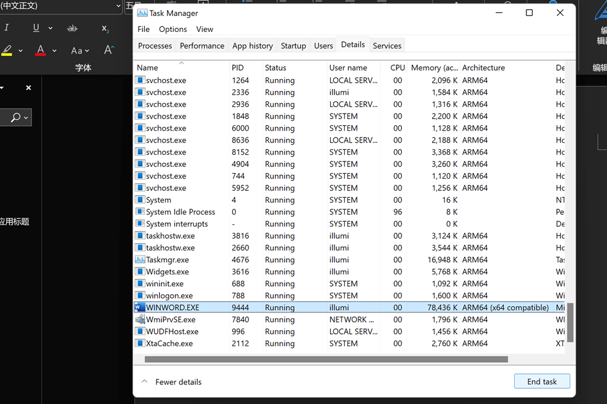Apply subscript formatting
Viewport: 607px width, 404px height.
coord(105,29)
